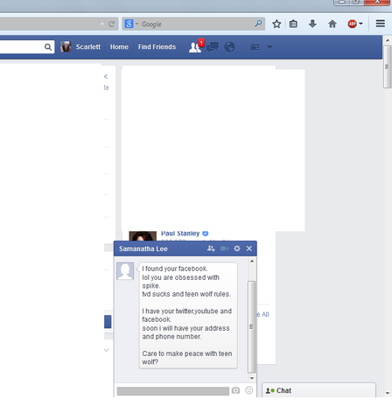Go to Scarlett profile link
This screenshot has height=420, width=392.
(88, 46)
